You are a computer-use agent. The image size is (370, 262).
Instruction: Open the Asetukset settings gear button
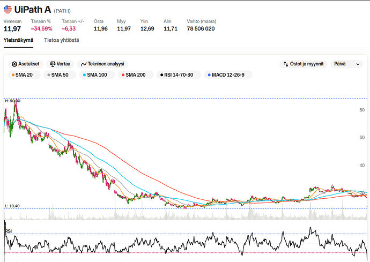pos(26,64)
